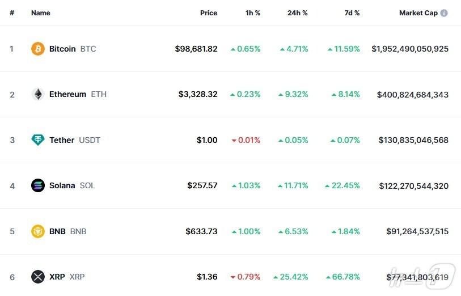Sort by the # rank column header
461x296 pixels.
[12, 13]
